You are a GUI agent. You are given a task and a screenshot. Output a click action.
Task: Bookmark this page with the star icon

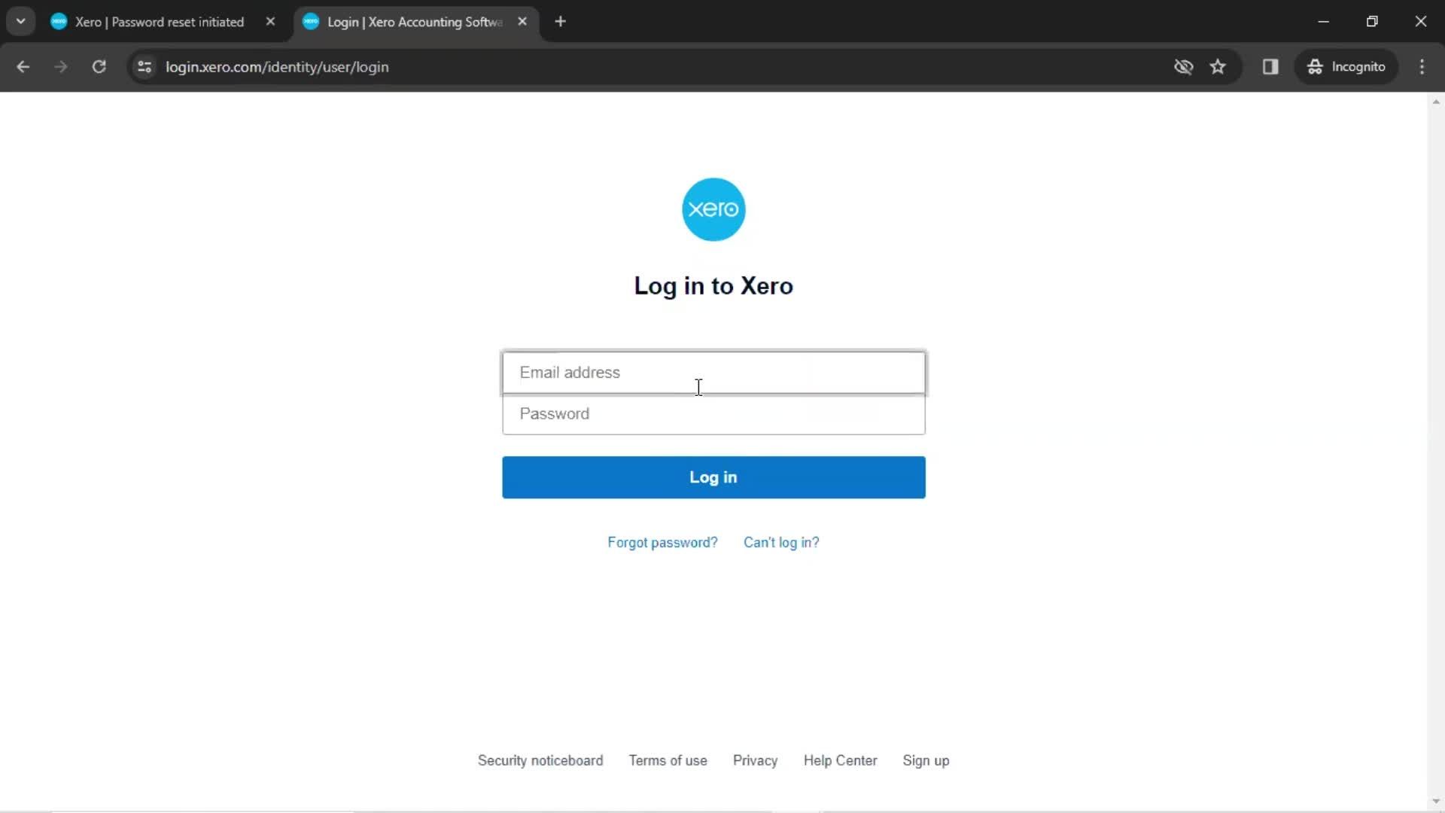1218,67
